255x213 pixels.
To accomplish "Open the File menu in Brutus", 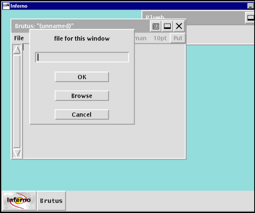I will point(19,38).
